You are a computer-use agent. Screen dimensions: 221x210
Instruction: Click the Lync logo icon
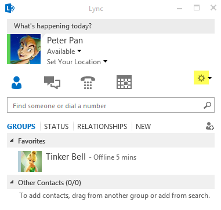pos(10,8)
